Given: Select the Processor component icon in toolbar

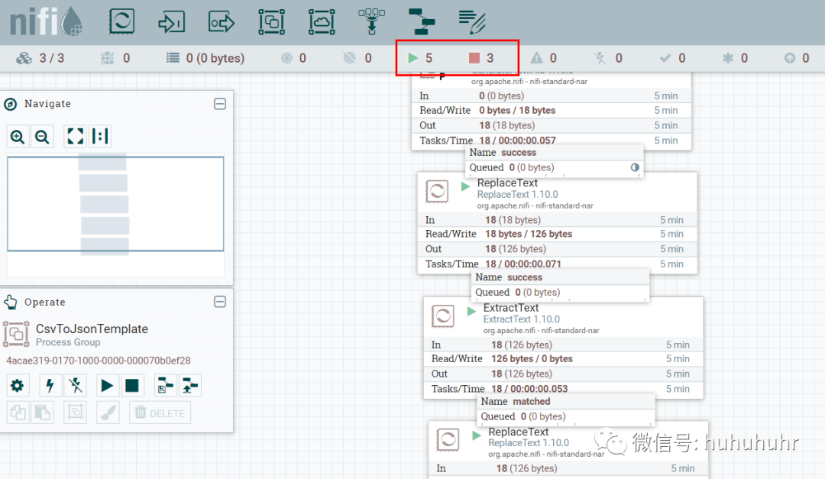Looking at the screenshot, I should (121, 21).
